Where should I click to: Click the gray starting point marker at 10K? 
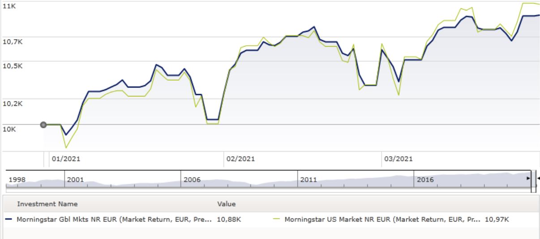[43, 125]
